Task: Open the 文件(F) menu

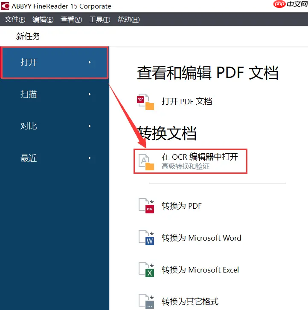Action: click(x=15, y=20)
